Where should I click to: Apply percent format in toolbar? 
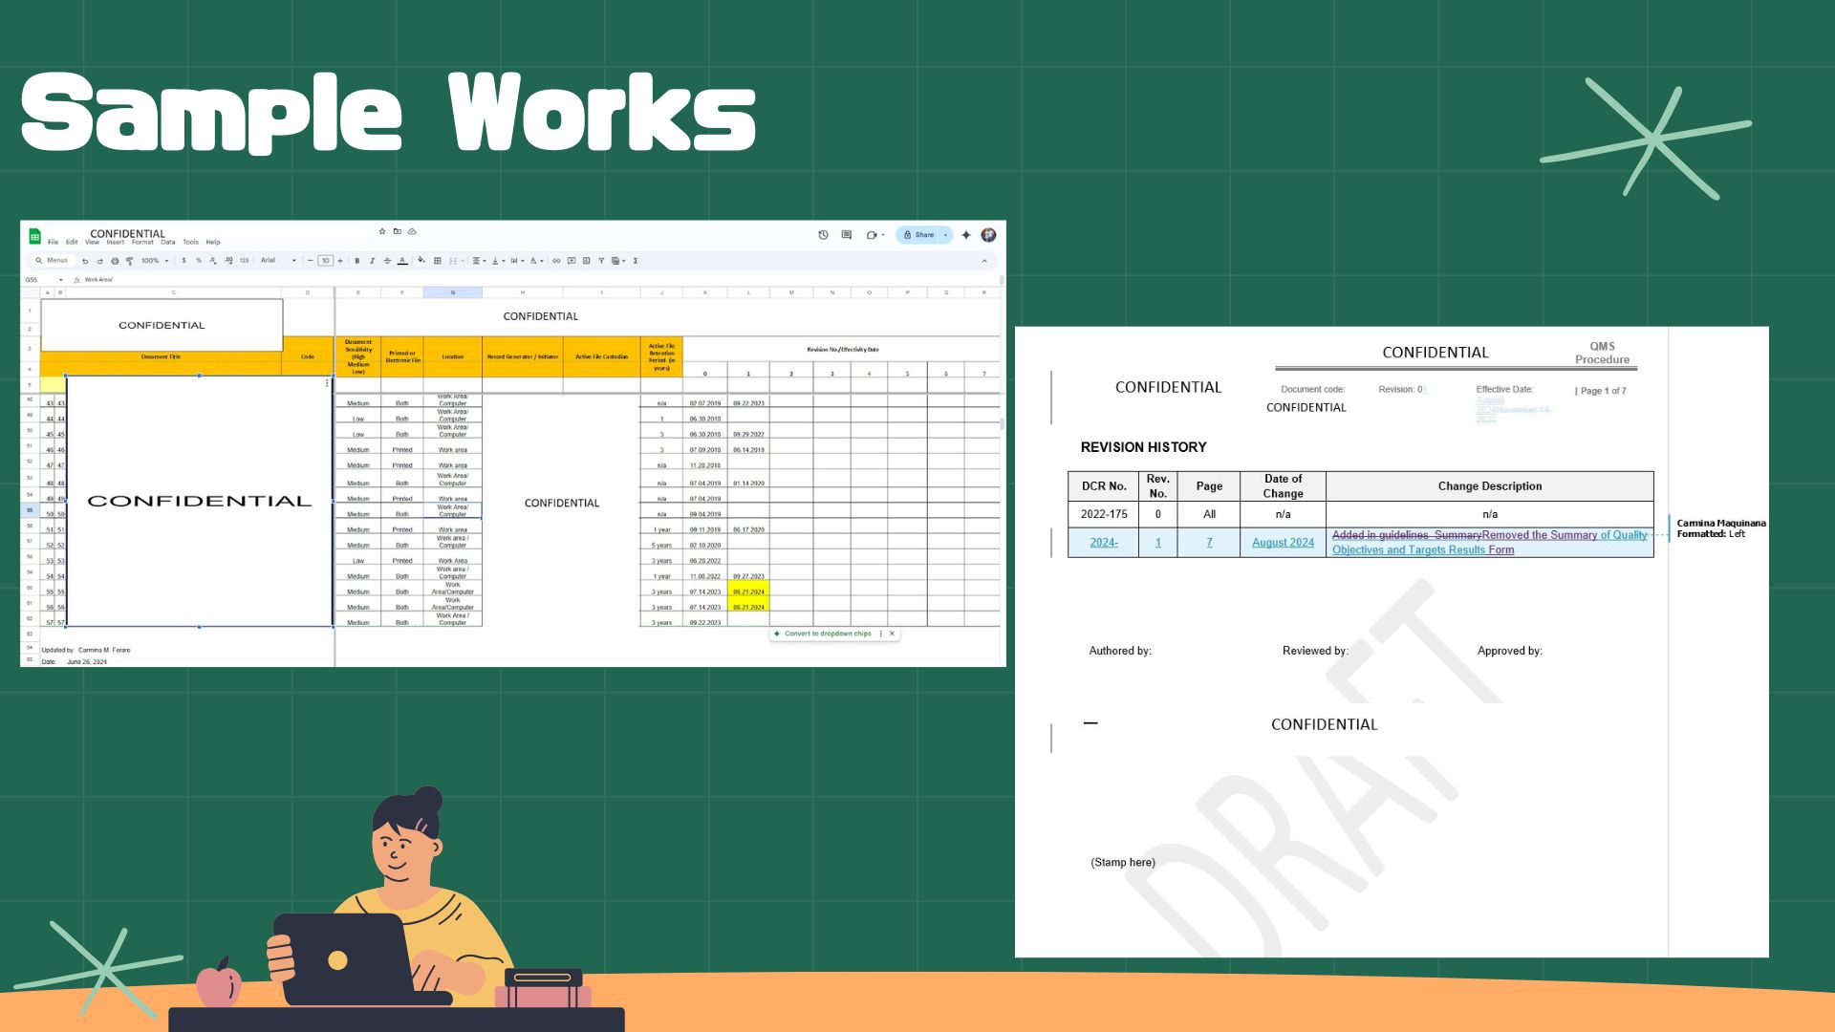[199, 260]
